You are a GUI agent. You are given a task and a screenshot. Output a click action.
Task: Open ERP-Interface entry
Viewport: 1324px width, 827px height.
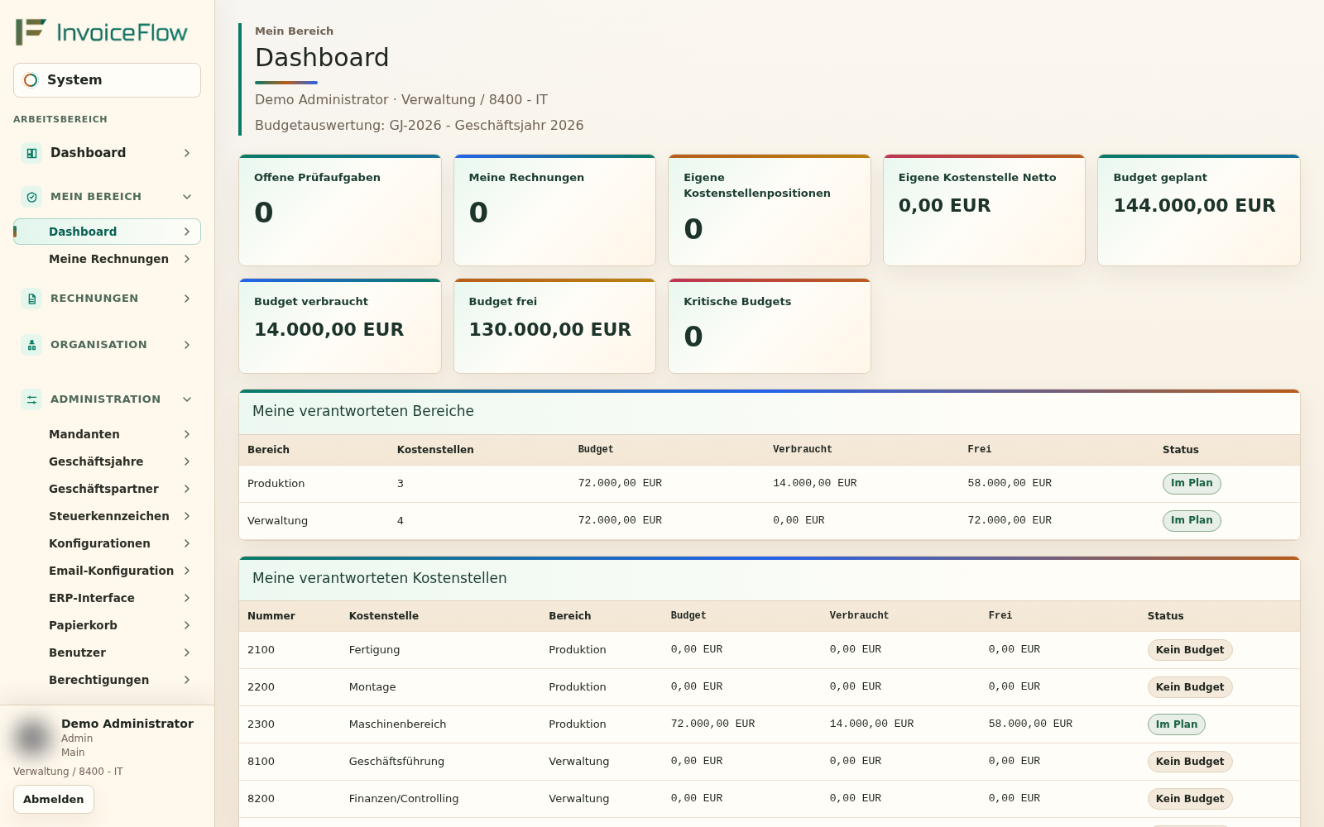107,598
